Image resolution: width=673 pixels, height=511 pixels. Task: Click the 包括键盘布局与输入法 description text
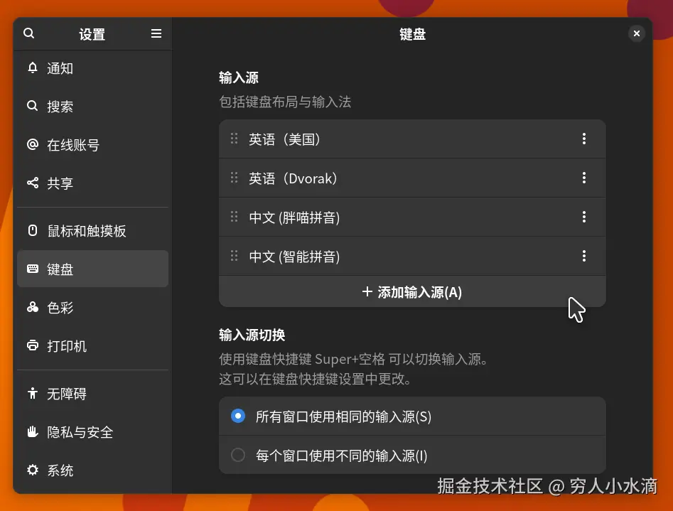[285, 102]
